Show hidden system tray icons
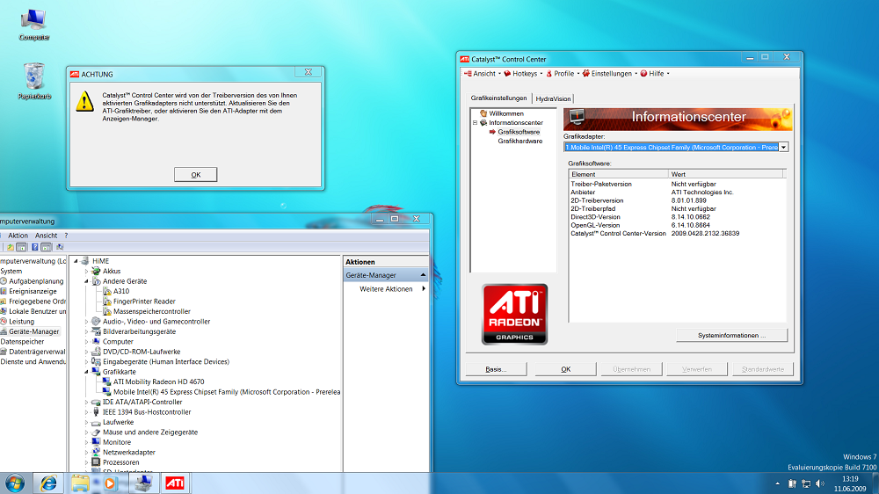Image resolution: width=879 pixels, height=494 pixels. [x=778, y=483]
